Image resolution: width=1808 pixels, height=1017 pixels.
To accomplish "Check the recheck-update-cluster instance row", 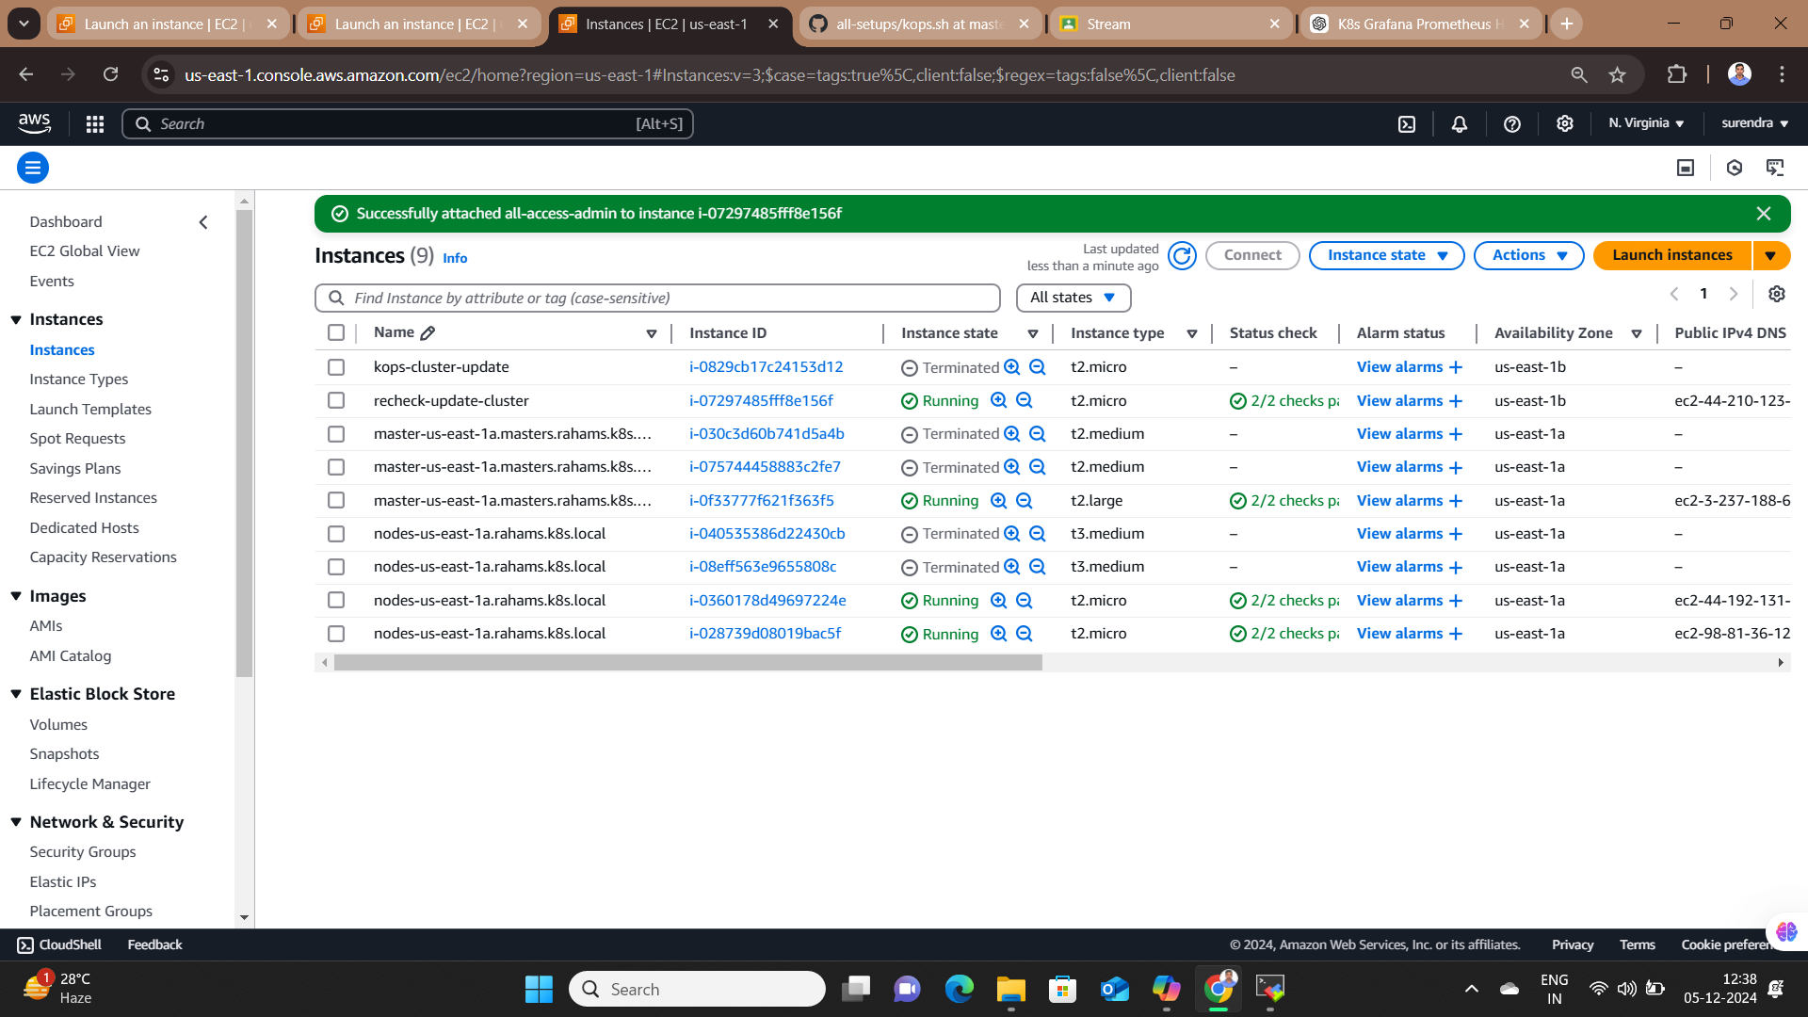I will pyautogui.click(x=336, y=401).
